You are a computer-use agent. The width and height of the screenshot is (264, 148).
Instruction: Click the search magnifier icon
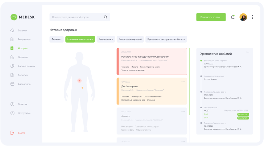[106, 17]
